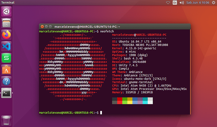Viewport: 217px width, 127px height.
Task: Click the 'WM Theme: Ambiance' line
Action: point(127,72)
